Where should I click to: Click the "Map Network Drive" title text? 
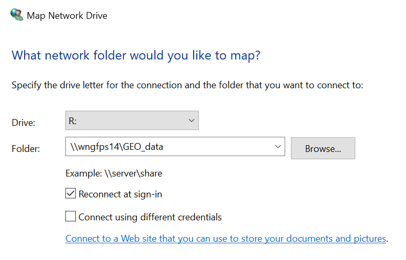click(67, 15)
